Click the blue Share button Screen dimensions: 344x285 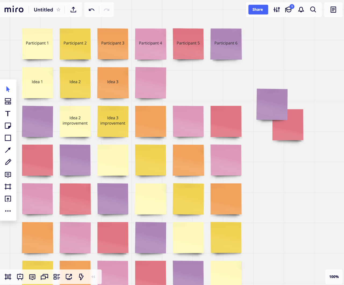258,10
